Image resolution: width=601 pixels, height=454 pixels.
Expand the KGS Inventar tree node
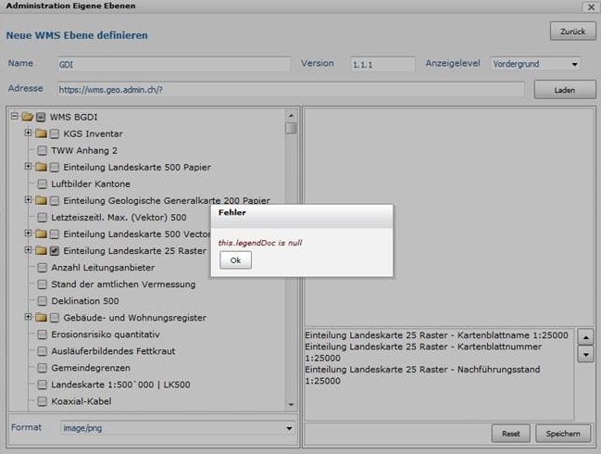pos(29,133)
